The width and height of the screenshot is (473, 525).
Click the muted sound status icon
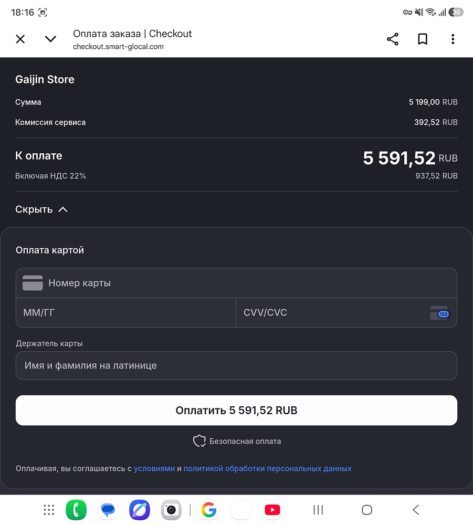click(x=419, y=13)
